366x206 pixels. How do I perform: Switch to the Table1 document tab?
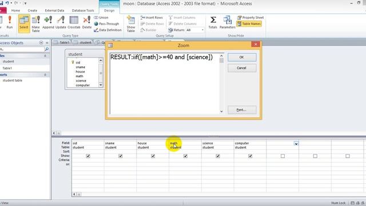click(62, 42)
